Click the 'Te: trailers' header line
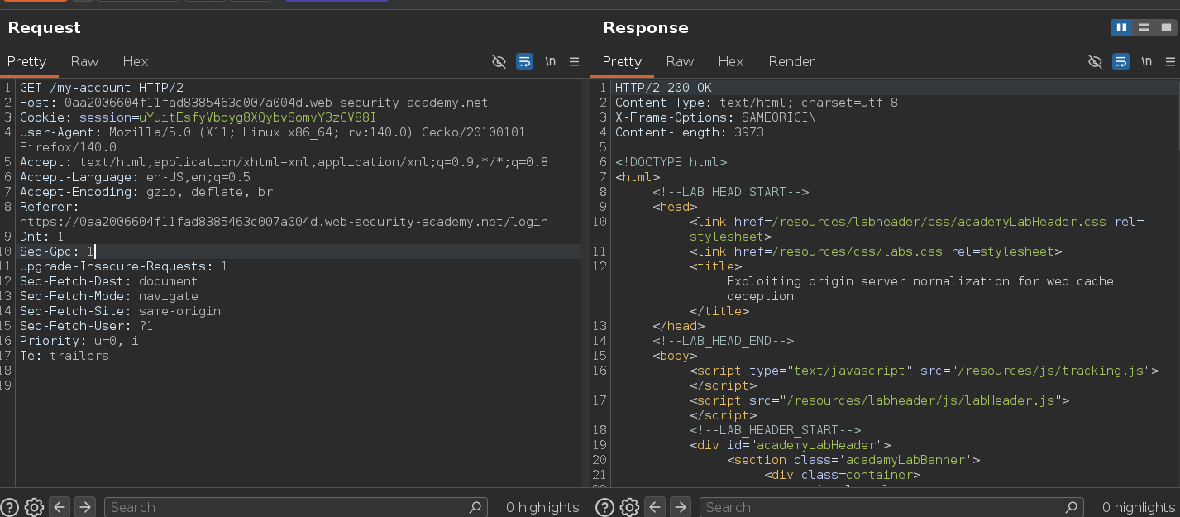Image resolution: width=1180 pixels, height=517 pixels. 64,356
